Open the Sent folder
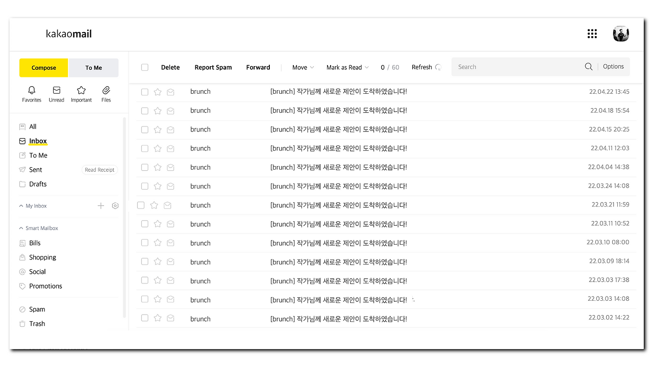Viewport: 653px width, 367px height. (36, 170)
